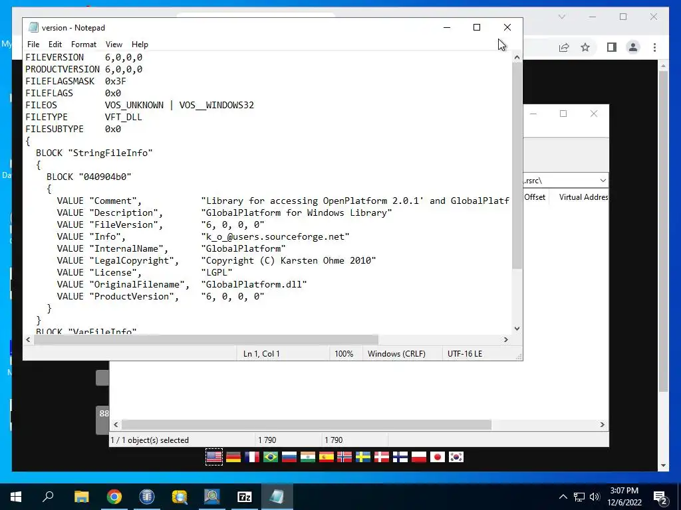Show hidden tray icons chevron
The width and height of the screenshot is (681, 510).
click(563, 497)
